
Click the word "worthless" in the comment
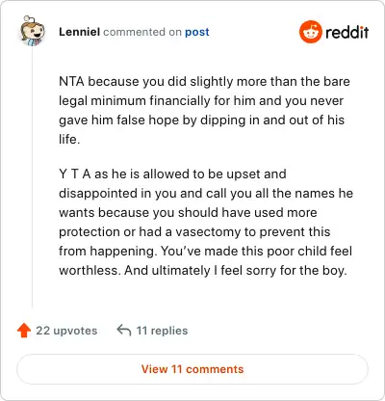pos(90,270)
